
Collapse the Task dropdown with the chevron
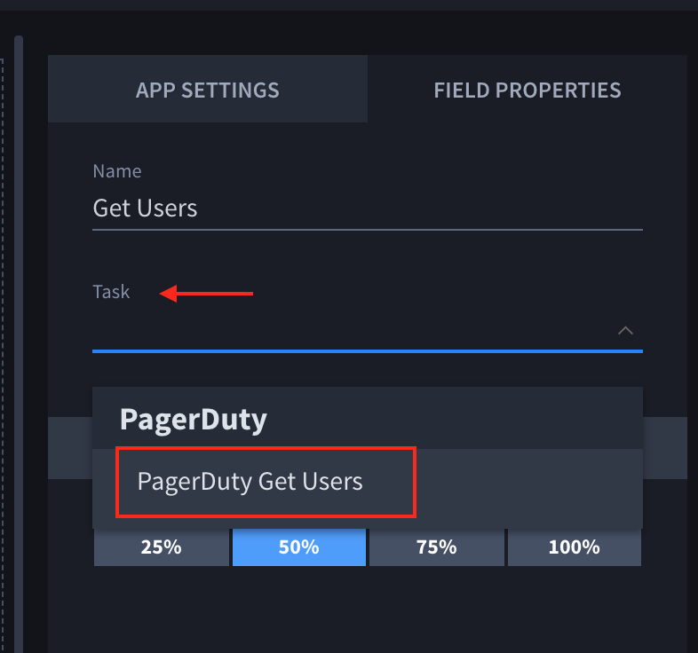point(625,331)
